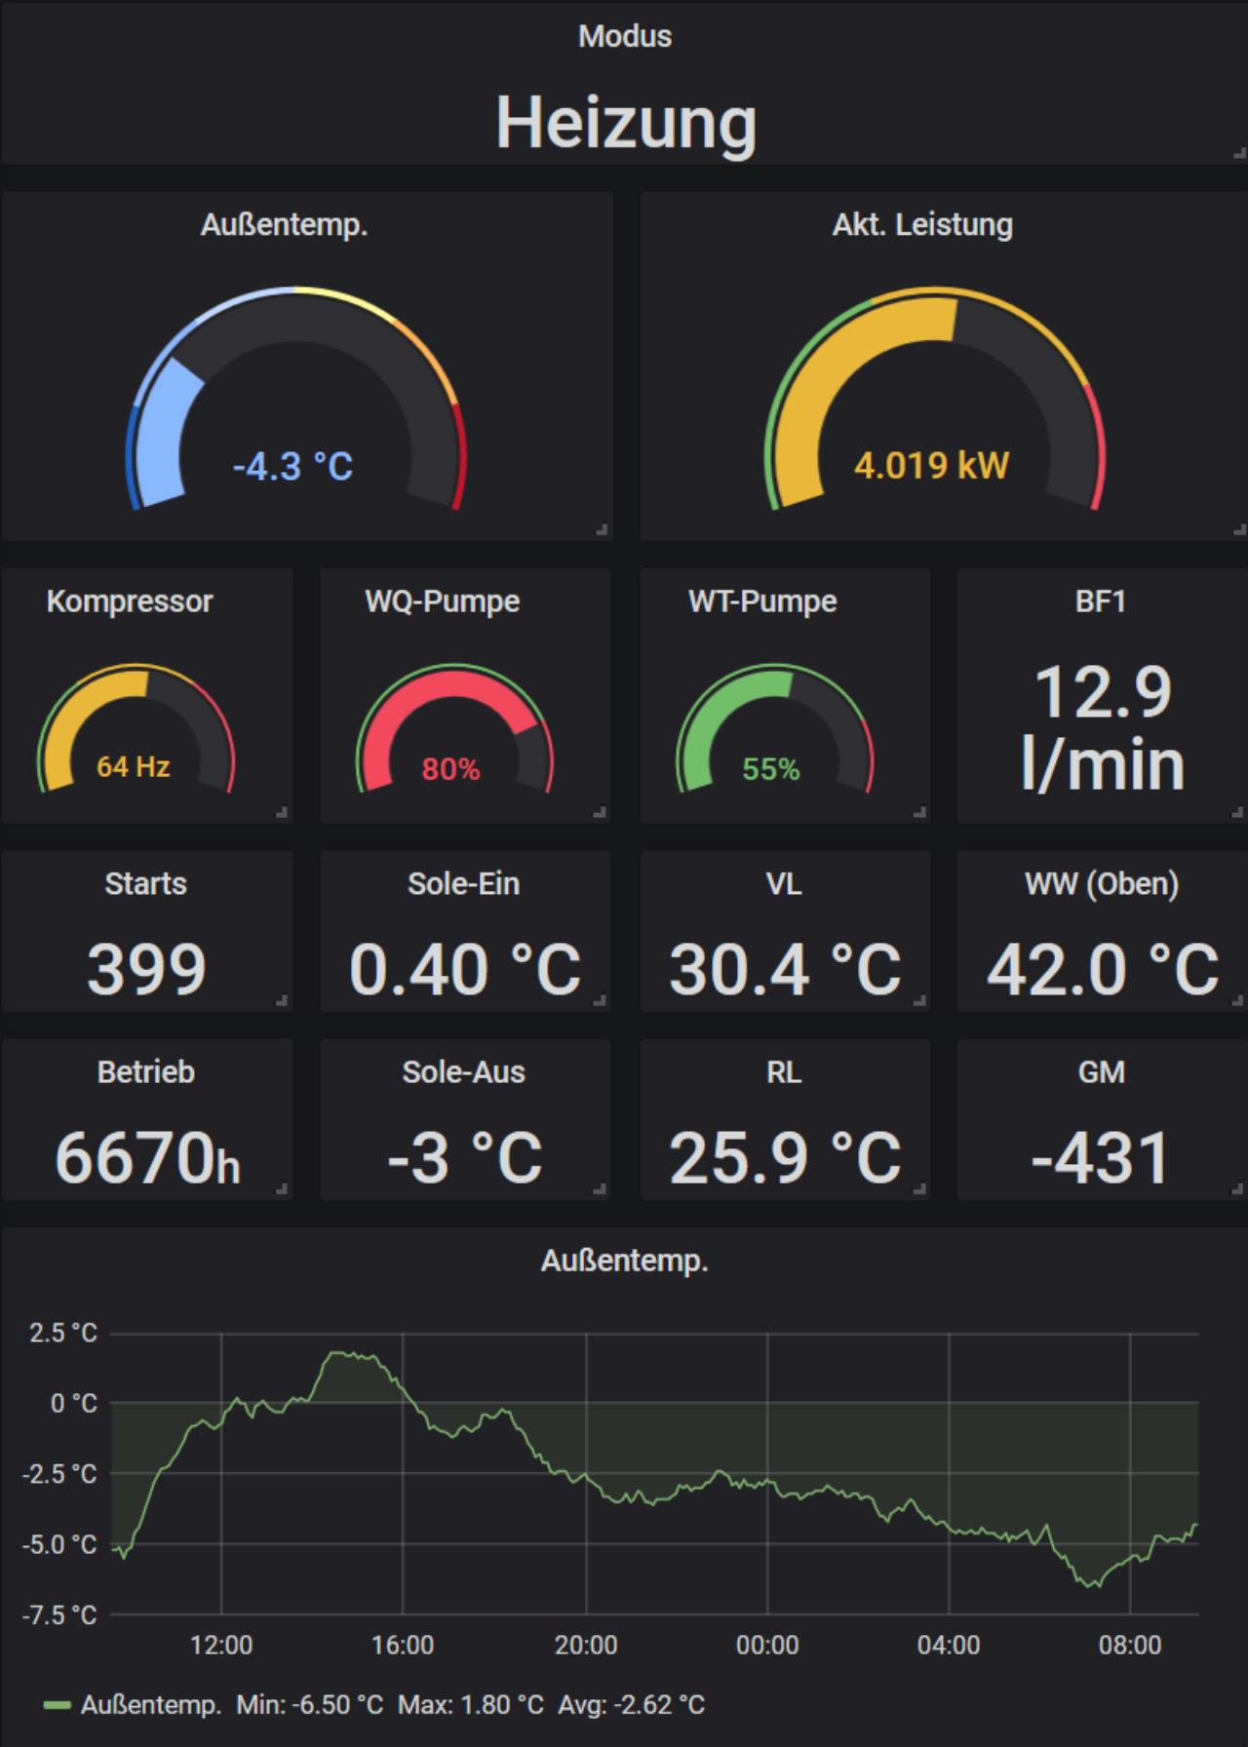The height and width of the screenshot is (1747, 1248).
Task: Click the 64 Hz gauge value
Action: tap(134, 766)
